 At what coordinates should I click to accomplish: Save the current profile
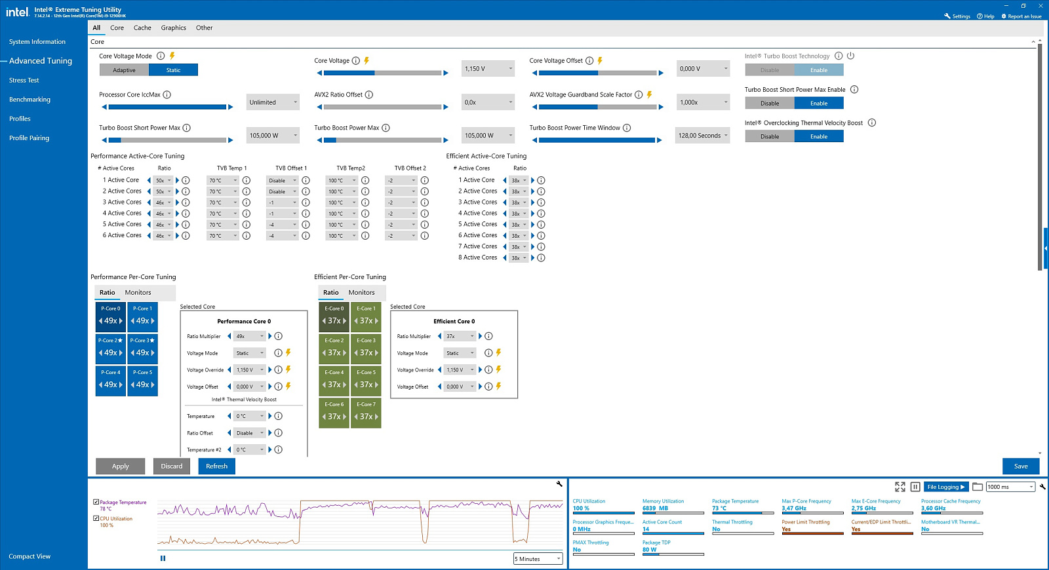(x=1021, y=466)
